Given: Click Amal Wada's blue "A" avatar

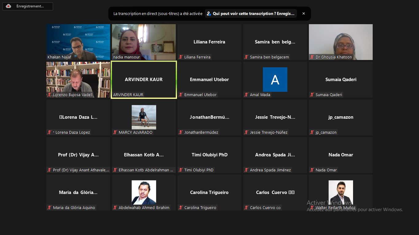Looking at the screenshot, I should [275, 80].
